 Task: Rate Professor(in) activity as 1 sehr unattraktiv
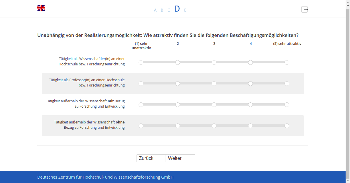(141, 84)
